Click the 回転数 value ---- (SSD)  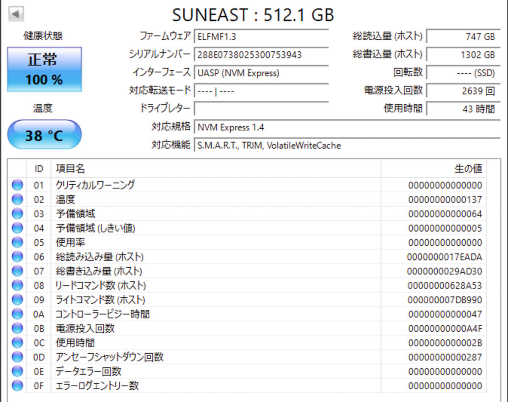pos(463,73)
